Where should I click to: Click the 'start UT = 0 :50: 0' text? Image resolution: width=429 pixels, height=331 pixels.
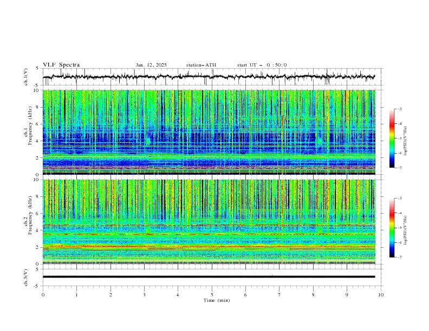(x=262, y=65)
